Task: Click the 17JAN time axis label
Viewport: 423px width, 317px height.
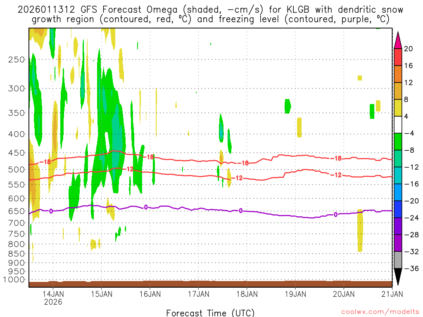Action: [199, 294]
